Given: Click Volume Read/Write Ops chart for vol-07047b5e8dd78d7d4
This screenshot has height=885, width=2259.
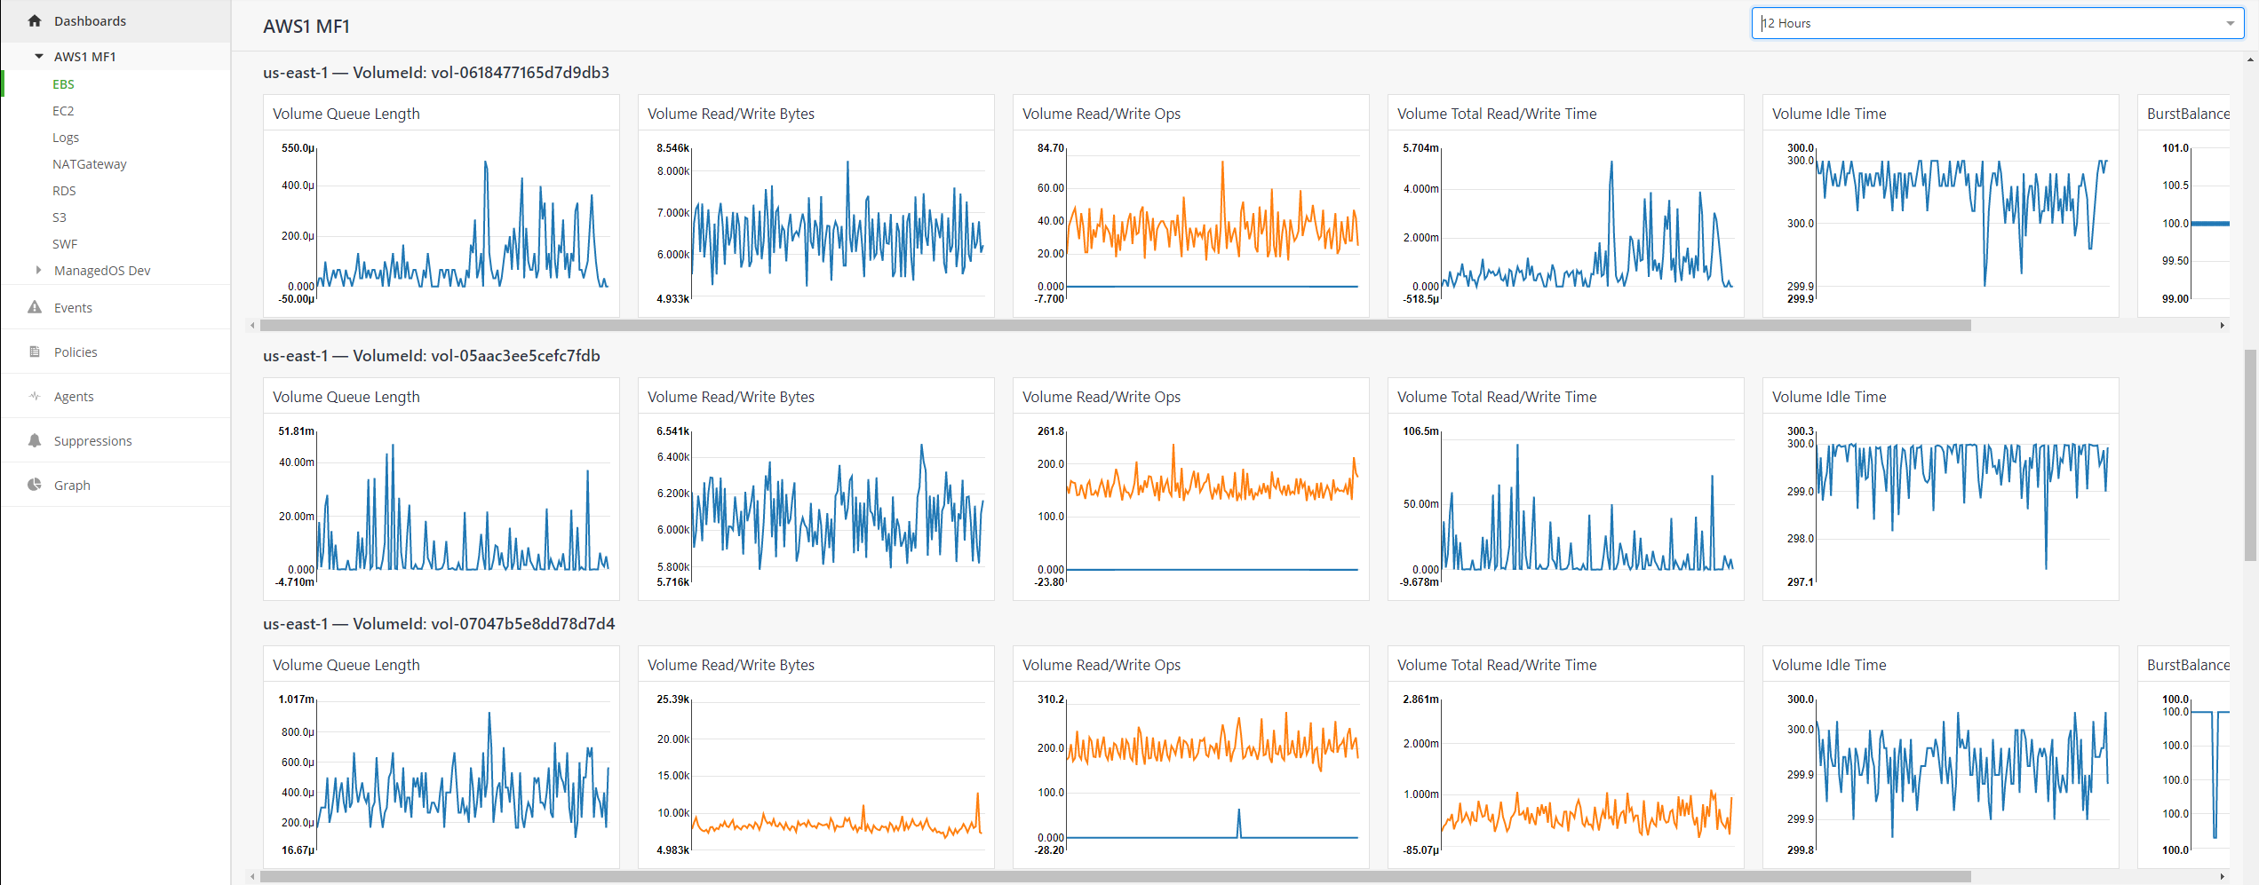Looking at the screenshot, I should 1191,757.
